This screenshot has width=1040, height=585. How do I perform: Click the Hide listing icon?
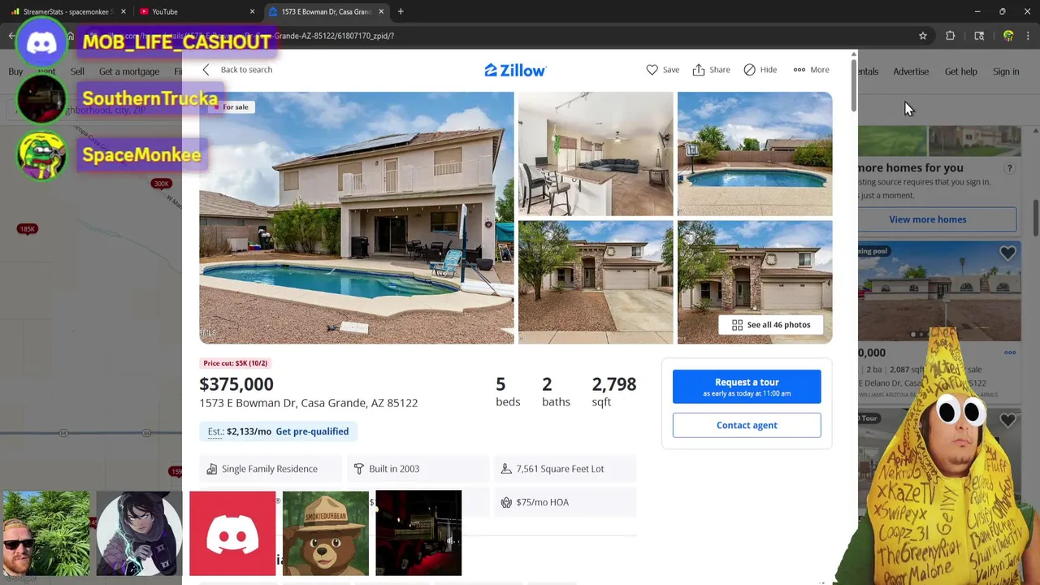point(749,70)
